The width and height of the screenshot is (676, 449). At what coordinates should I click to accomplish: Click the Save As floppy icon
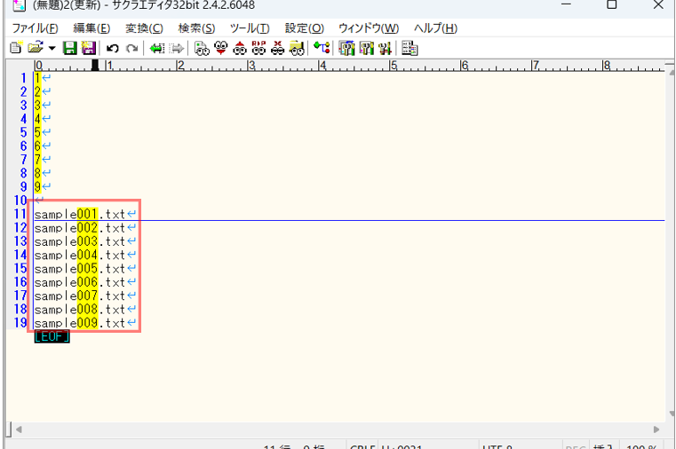point(88,48)
